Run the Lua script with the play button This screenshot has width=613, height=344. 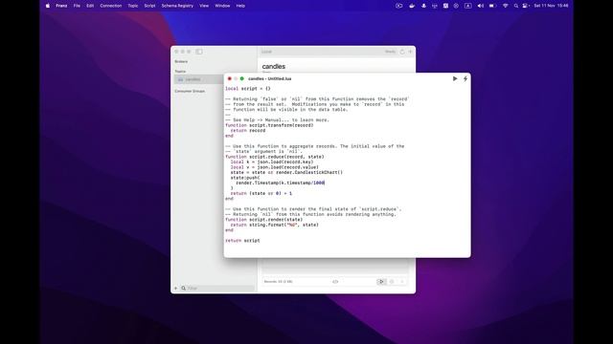coord(455,78)
